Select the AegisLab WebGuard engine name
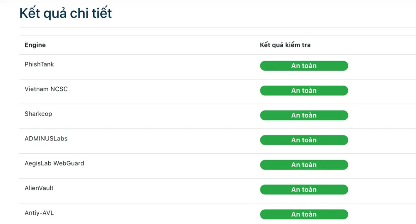The image size is (416, 224). [x=54, y=163]
